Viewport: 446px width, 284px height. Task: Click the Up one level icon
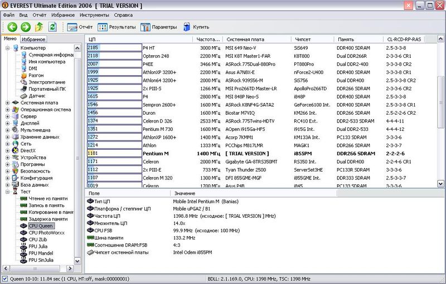click(x=39, y=27)
